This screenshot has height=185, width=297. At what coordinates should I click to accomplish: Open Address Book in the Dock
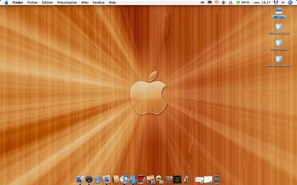116,179
